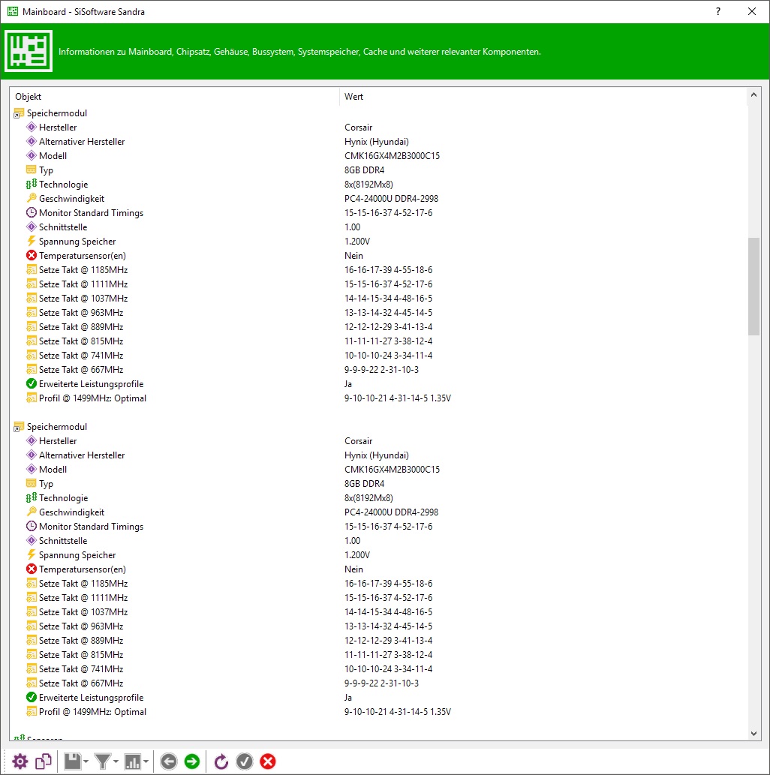Select lower Setze Takt @ 815MHz row

pos(379,655)
